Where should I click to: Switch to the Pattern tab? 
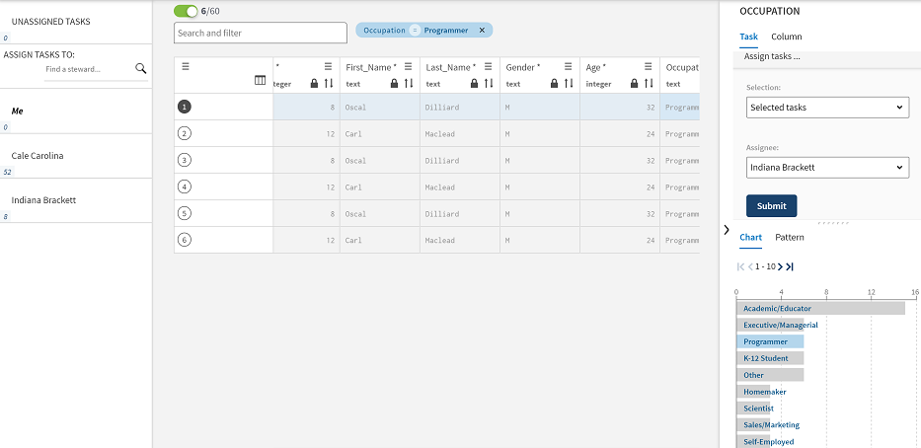coord(789,237)
